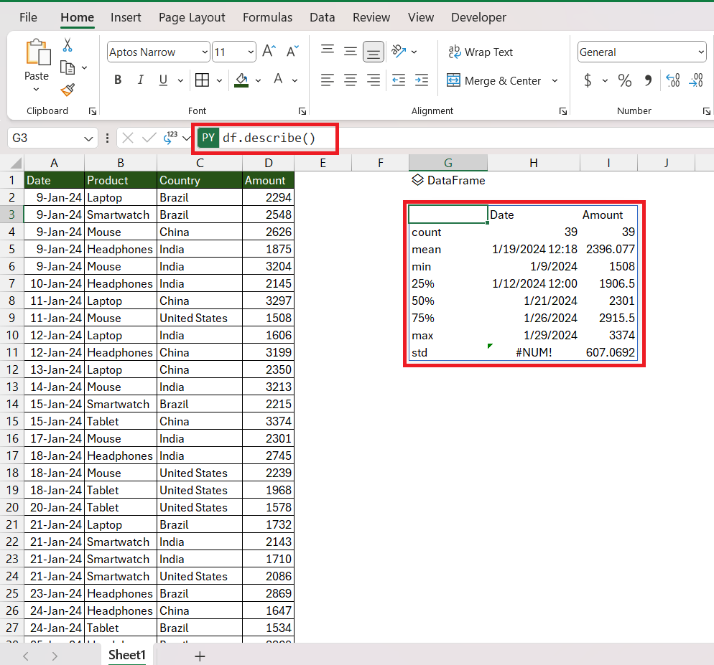Screen dimensions: 714x665
Task: Open the font name dropdown
Action: [x=205, y=52]
